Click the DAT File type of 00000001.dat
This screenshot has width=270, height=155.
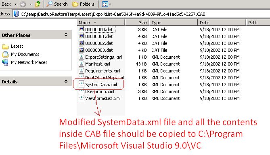pyautogui.click(x=159, y=36)
